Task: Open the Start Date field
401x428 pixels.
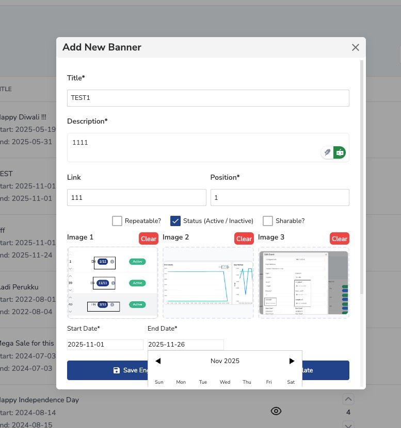Action: [105, 345]
